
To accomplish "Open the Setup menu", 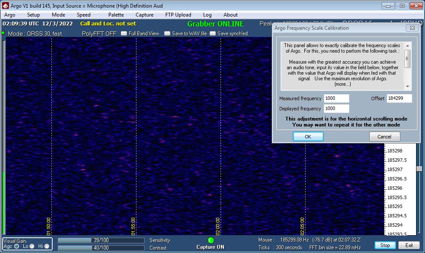I will pos(33,15).
